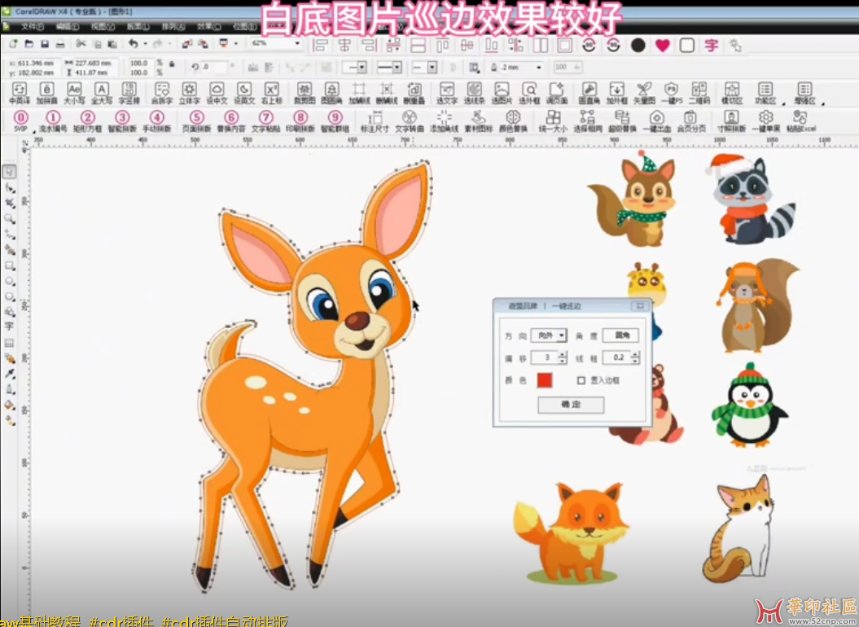Viewport: 859px width, 627px height.
Task: Click the 大小写 case conversion icon
Action: [x=74, y=93]
